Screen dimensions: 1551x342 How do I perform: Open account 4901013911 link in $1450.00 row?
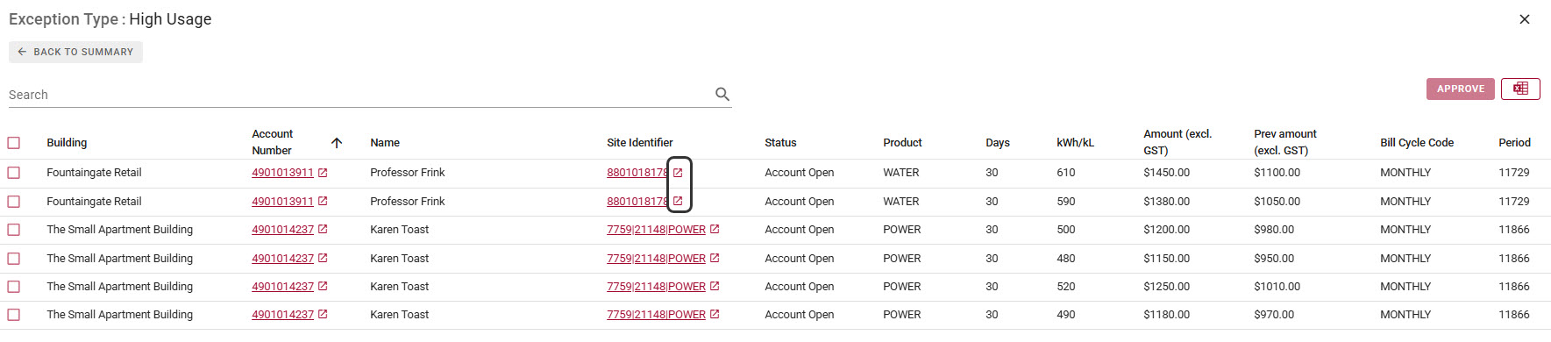click(282, 173)
